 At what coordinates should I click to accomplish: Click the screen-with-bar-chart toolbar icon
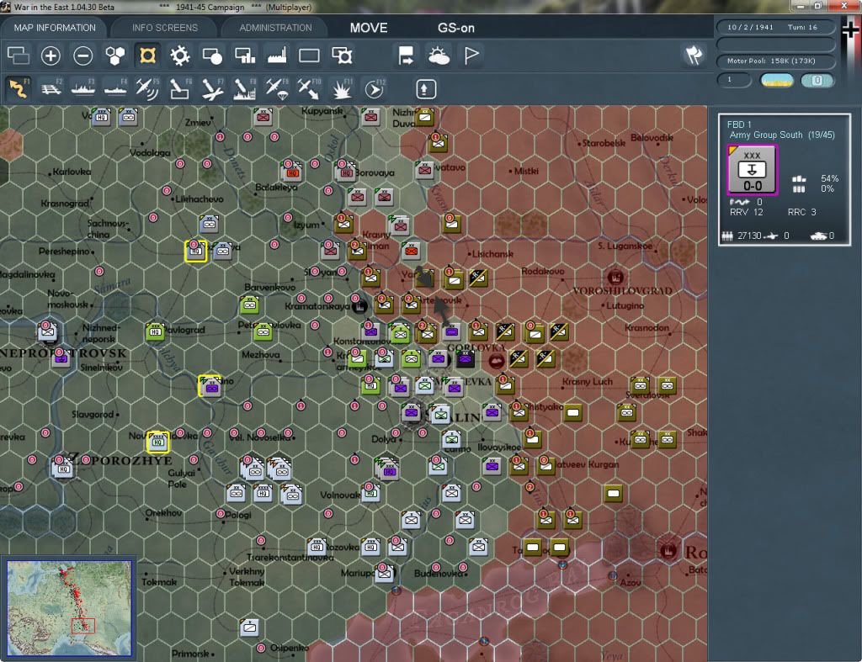pyautogui.click(x=245, y=56)
